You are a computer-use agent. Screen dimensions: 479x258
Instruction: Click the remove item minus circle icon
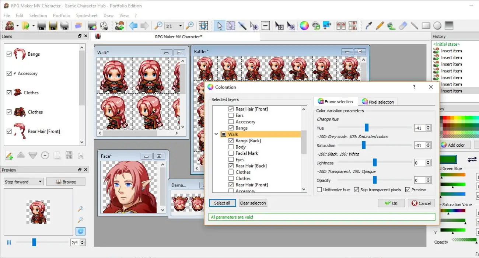point(45,156)
